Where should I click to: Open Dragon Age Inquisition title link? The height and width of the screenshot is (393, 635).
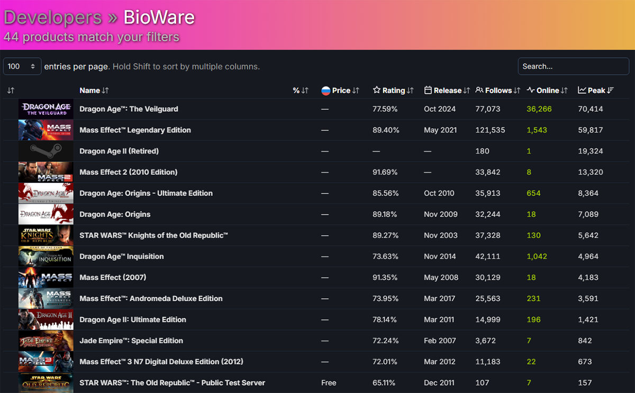122,256
